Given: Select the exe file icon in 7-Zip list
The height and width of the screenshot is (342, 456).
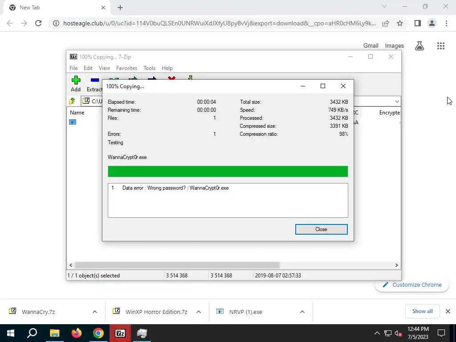Looking at the screenshot, I should pyautogui.click(x=73, y=122).
